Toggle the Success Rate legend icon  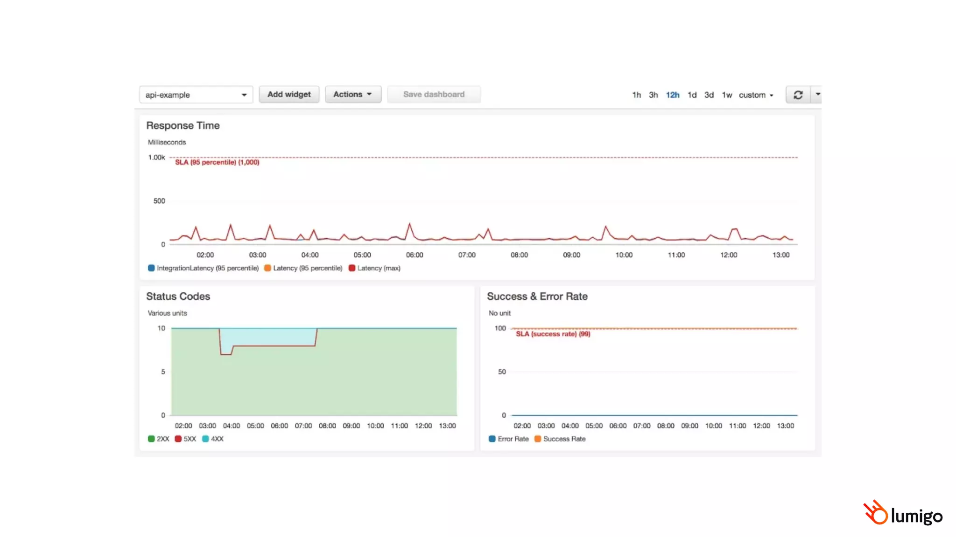[538, 439]
